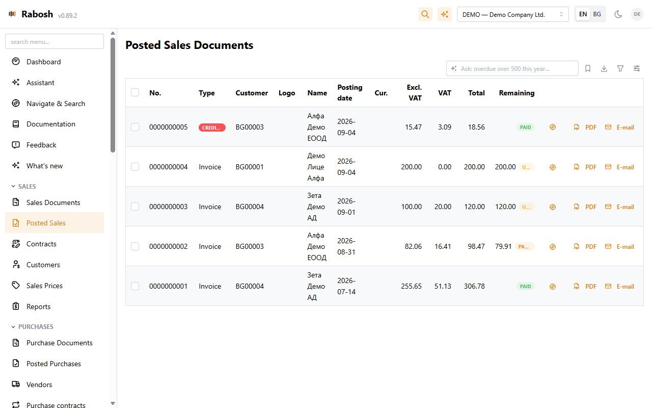The height and width of the screenshot is (408, 652).
Task: Click navigate icon for document 0000000004
Action: tap(553, 167)
